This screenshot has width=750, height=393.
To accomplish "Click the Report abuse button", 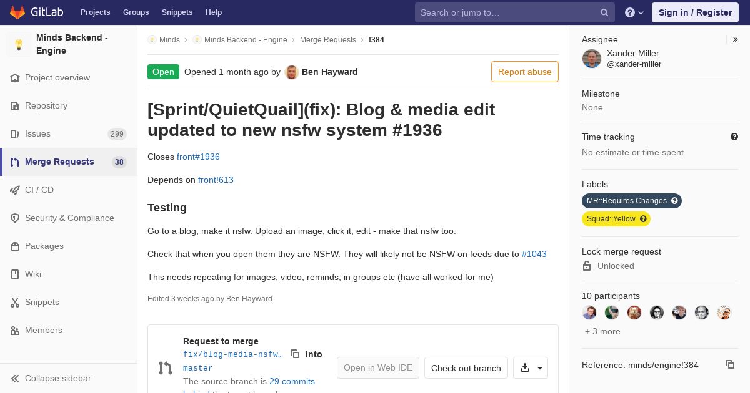I will click(525, 72).
